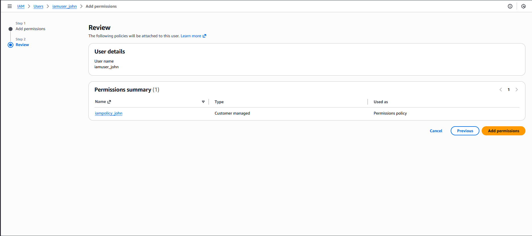The image size is (532, 236).
Task: Select Step 2 Review in wizard
Action: (x=22, y=45)
